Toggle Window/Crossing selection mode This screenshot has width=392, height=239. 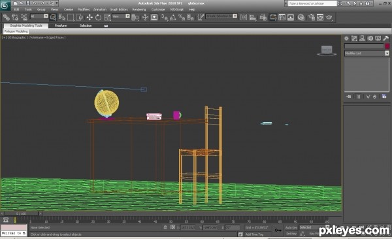[80, 17]
